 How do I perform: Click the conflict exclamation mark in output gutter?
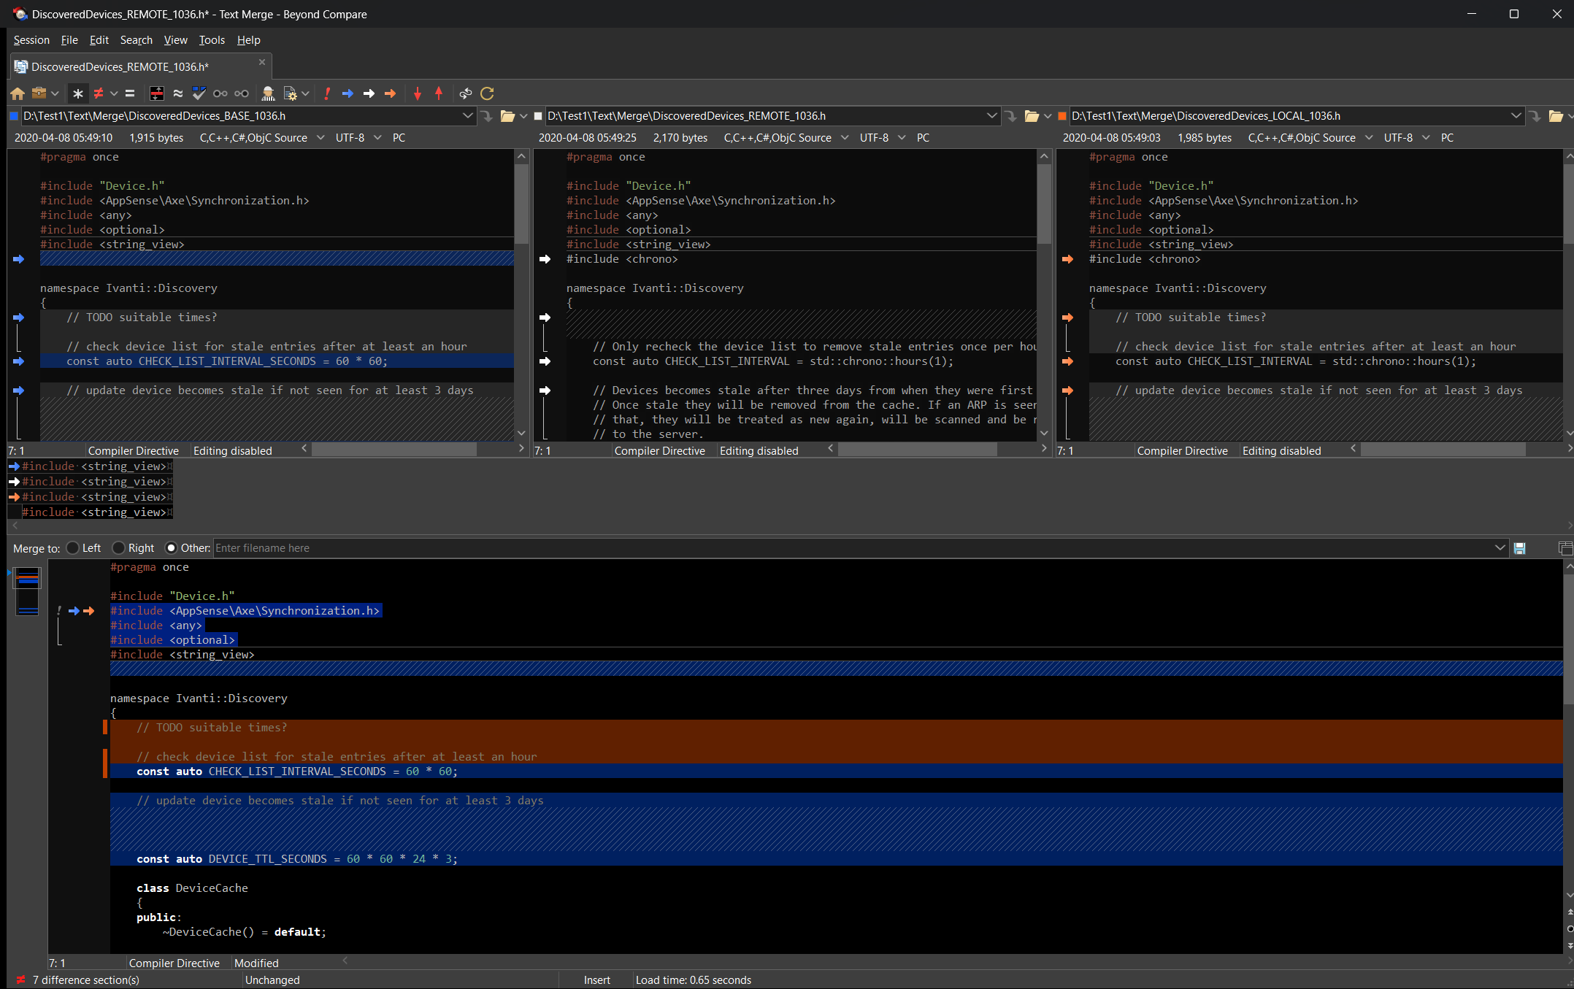tap(59, 611)
